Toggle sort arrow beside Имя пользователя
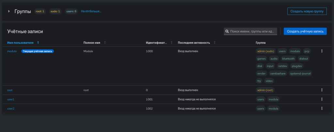 pyautogui.click(x=38, y=42)
